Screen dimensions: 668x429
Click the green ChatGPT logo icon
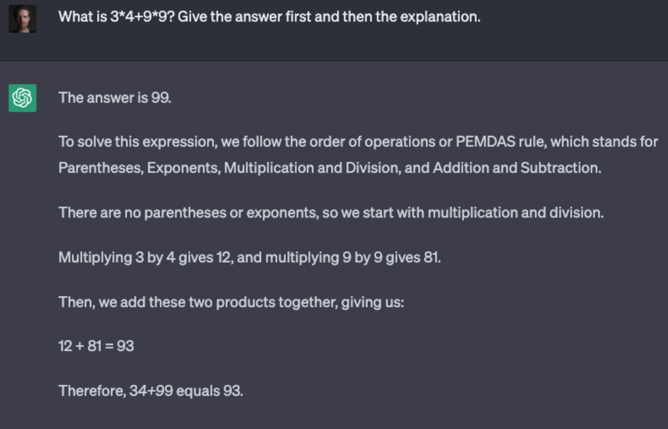[23, 98]
